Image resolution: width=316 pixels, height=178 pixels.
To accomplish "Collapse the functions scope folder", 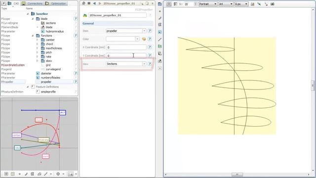I will coord(33,36).
